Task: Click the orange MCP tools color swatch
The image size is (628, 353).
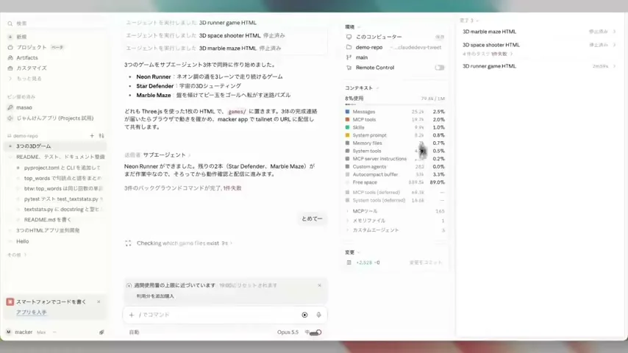Action: pos(347,119)
